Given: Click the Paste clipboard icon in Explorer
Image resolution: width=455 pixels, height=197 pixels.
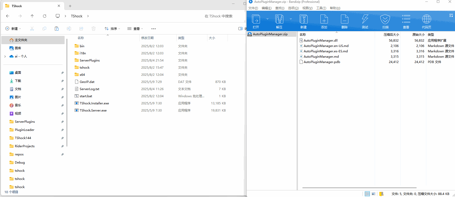Looking at the screenshot, I should pos(57,29).
